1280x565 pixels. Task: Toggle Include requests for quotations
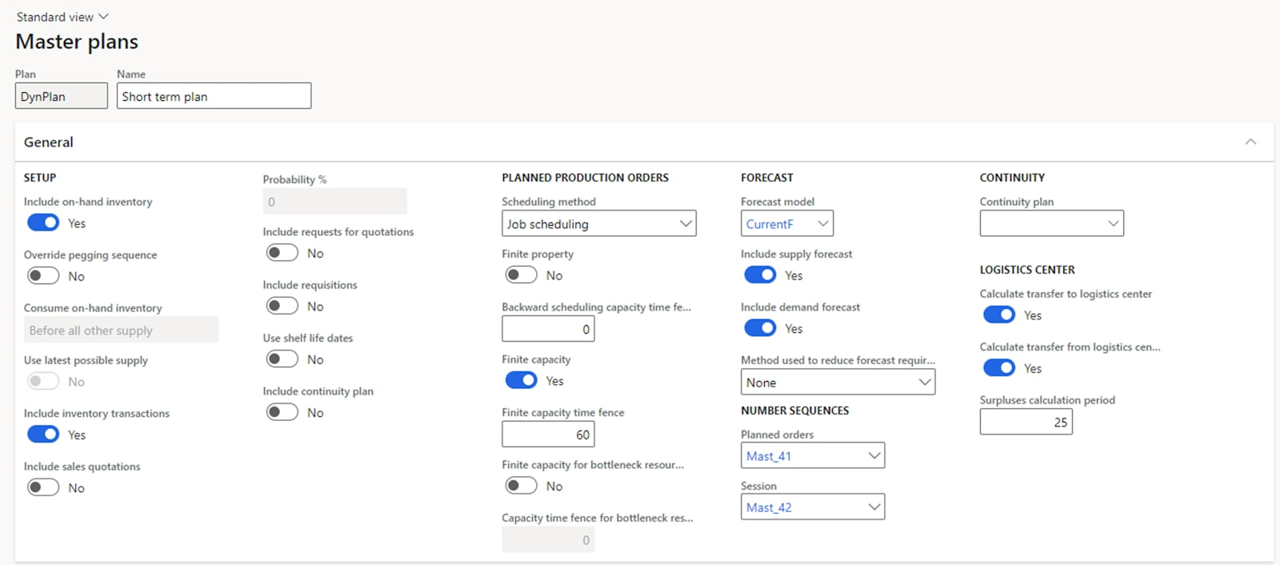click(282, 253)
